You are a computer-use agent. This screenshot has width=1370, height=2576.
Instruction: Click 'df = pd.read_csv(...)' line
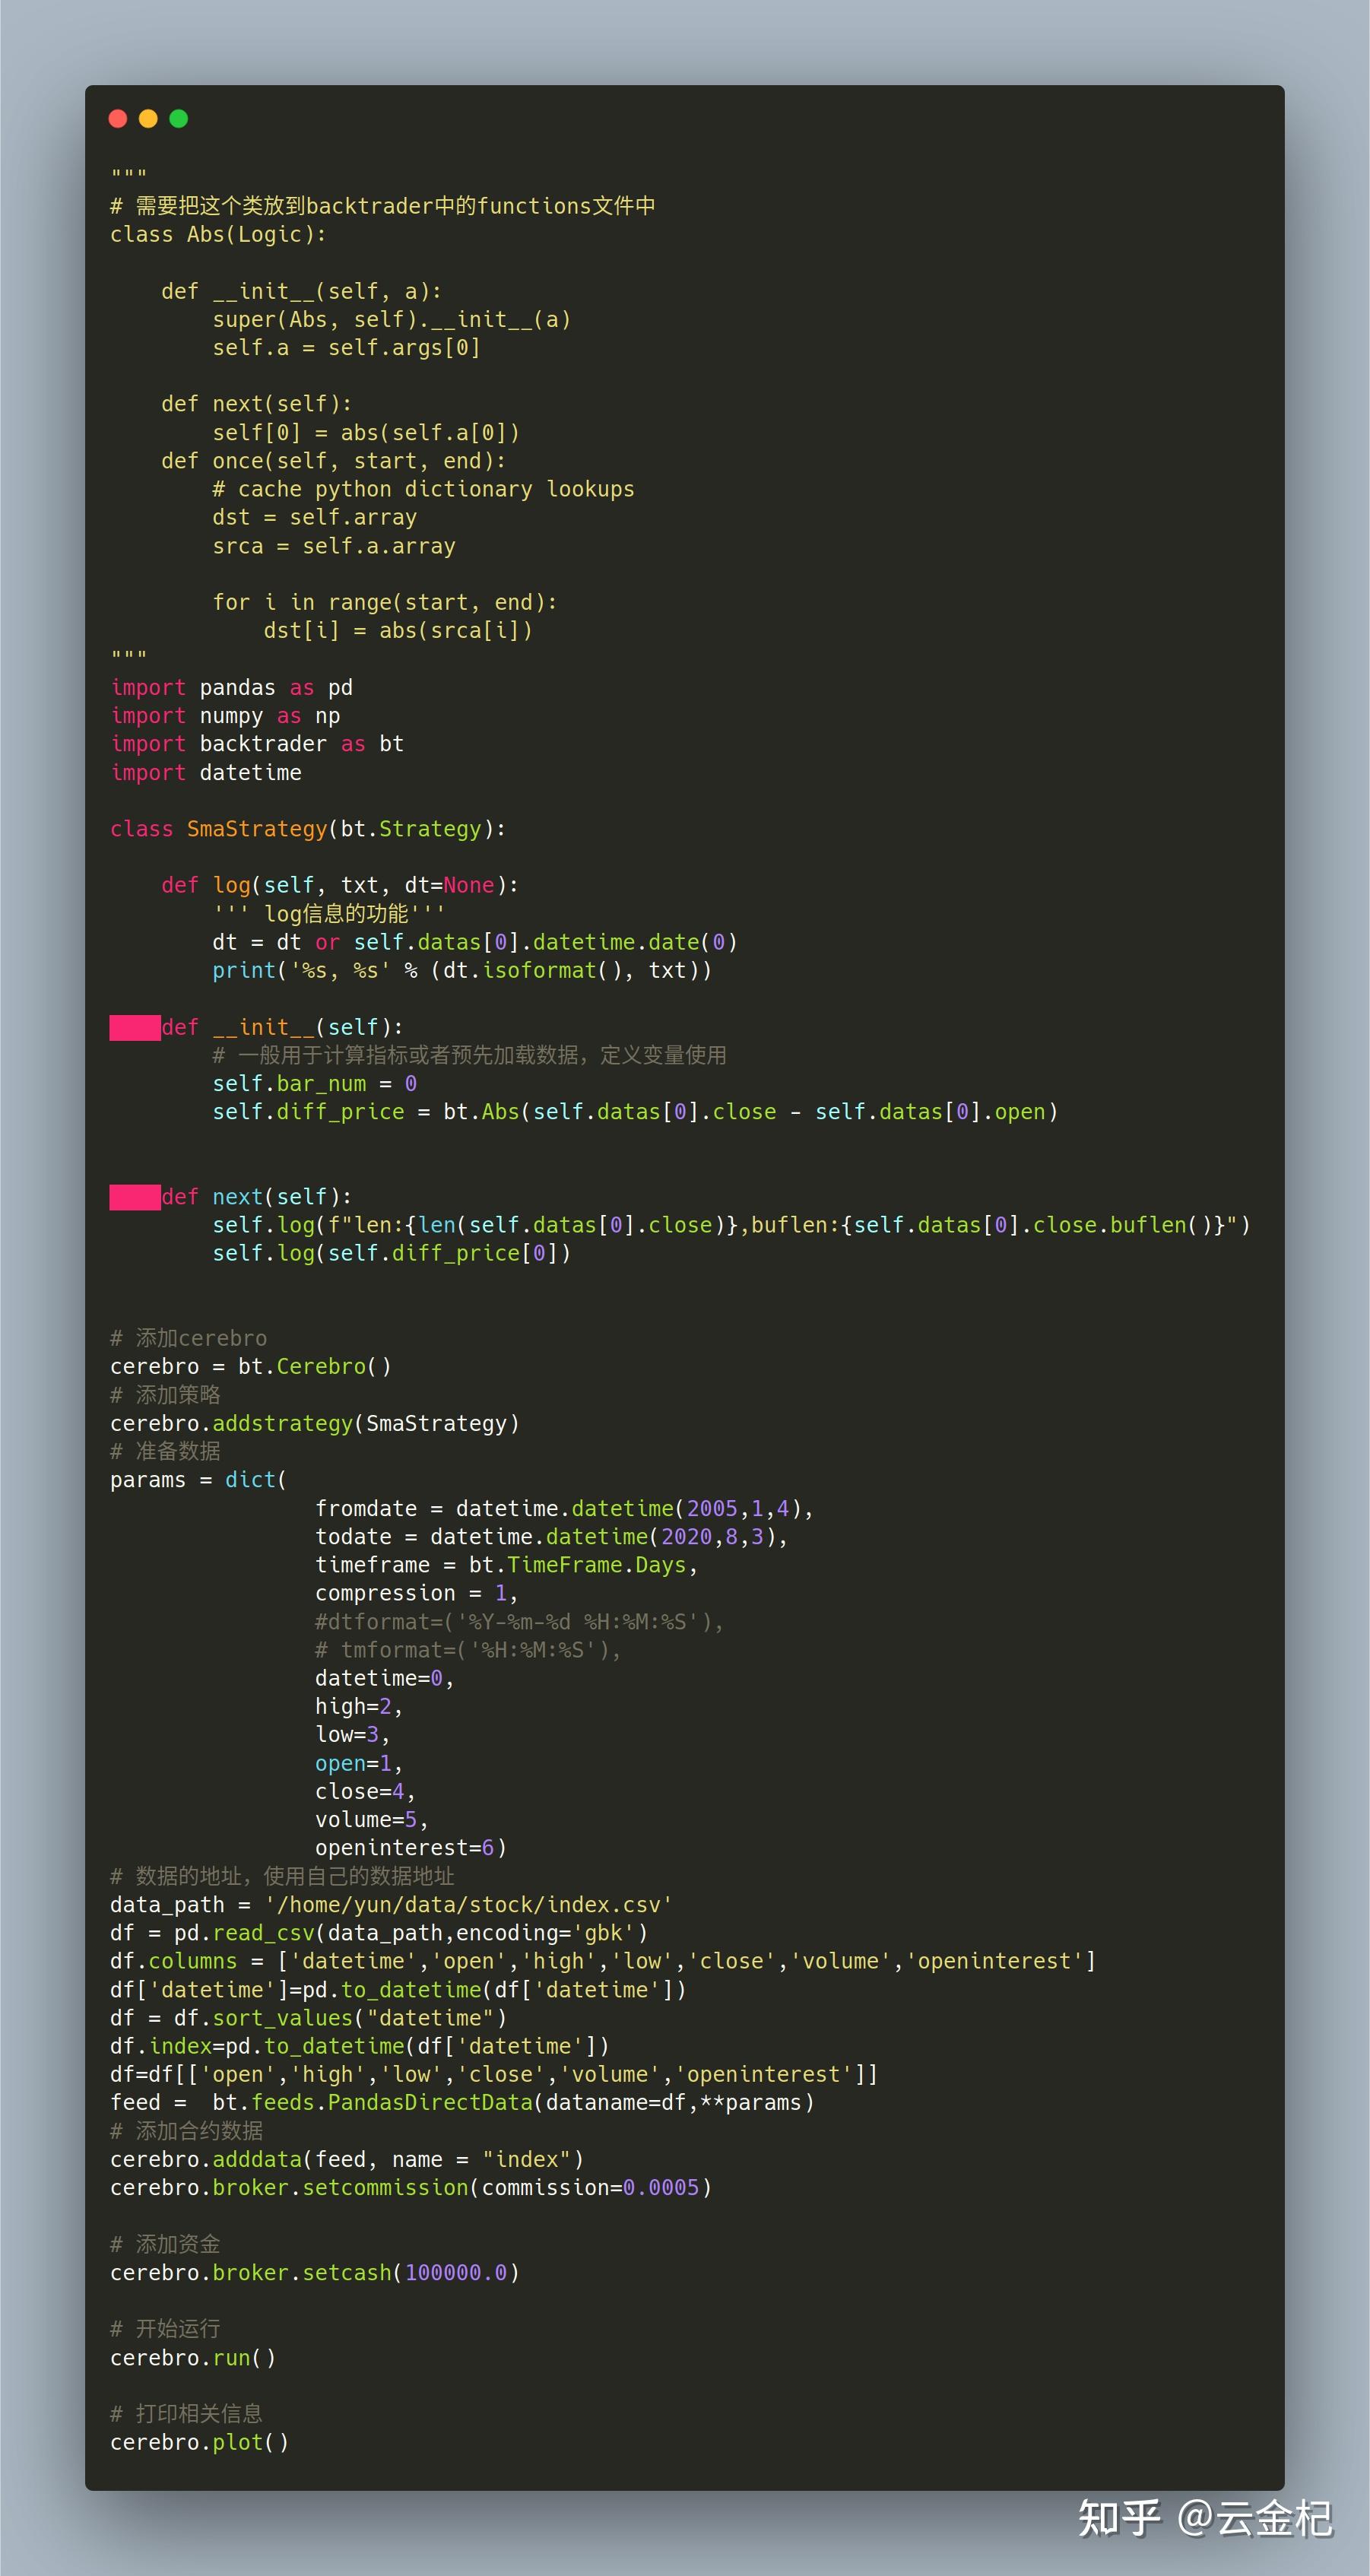[x=379, y=1932]
